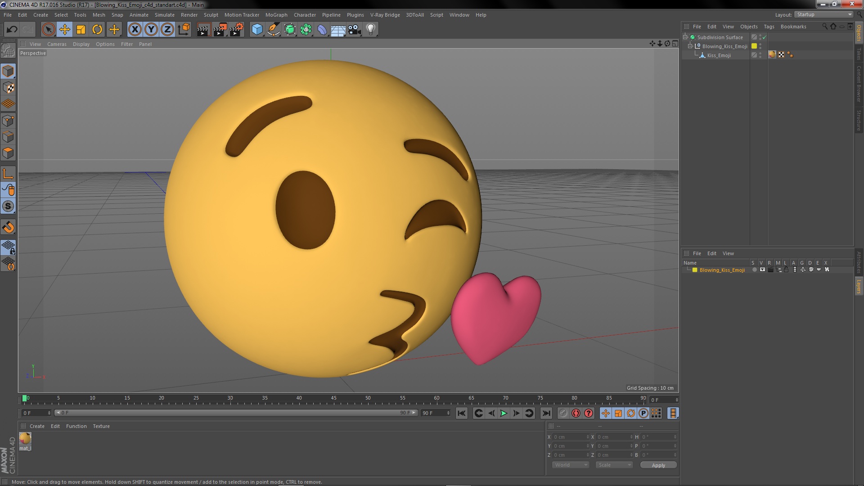Toggle layer Solo for Blowing_Kiss_Emoji layer
Screen dimensions: 864x486
[754, 270]
